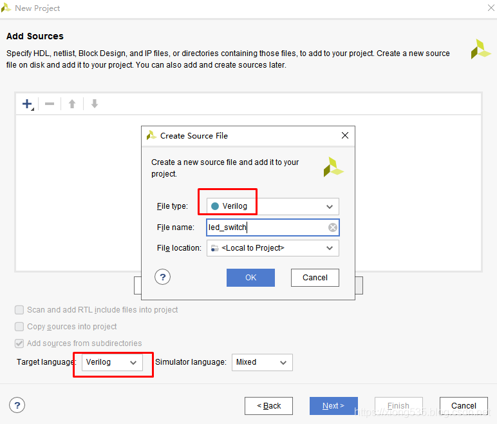497x424 pixels.
Task: Go Back in New Project wizard
Action: (x=269, y=406)
